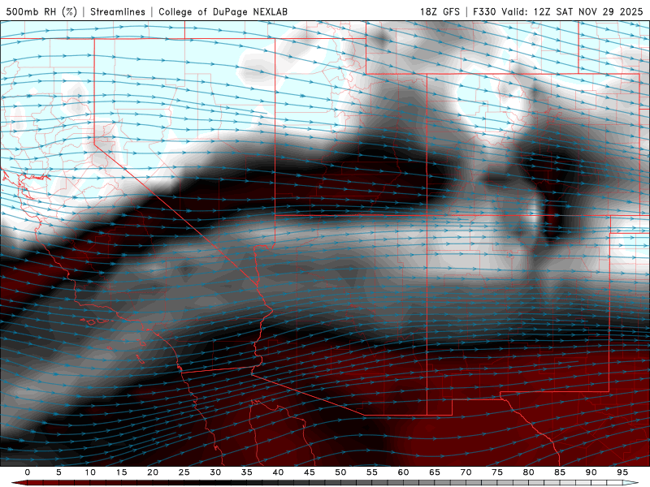Click the 55 label on color scale
This screenshot has height=487, width=650.
click(372, 472)
